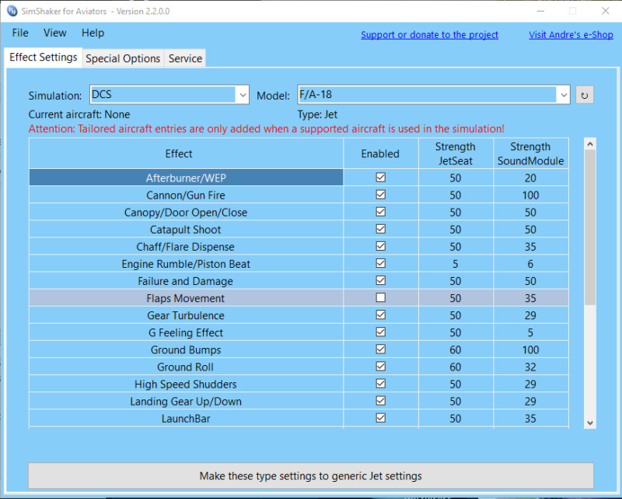
Task: Disable High Speed Shudders checkbox
Action: [x=380, y=384]
